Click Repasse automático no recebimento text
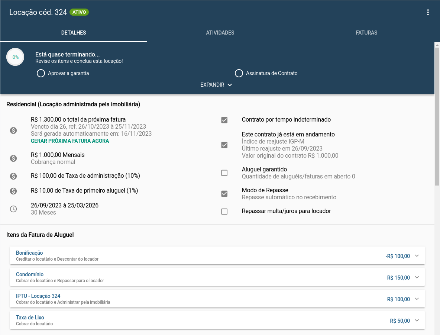 click(289, 197)
